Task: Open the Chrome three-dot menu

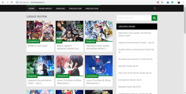Action: tap(183, 2)
